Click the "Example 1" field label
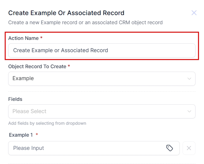This screenshot has width=204, height=164. click(x=21, y=135)
